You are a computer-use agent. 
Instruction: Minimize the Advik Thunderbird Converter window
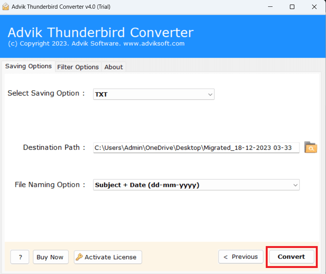coord(270,7)
